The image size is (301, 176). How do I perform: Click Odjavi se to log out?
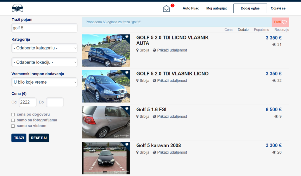278,8
